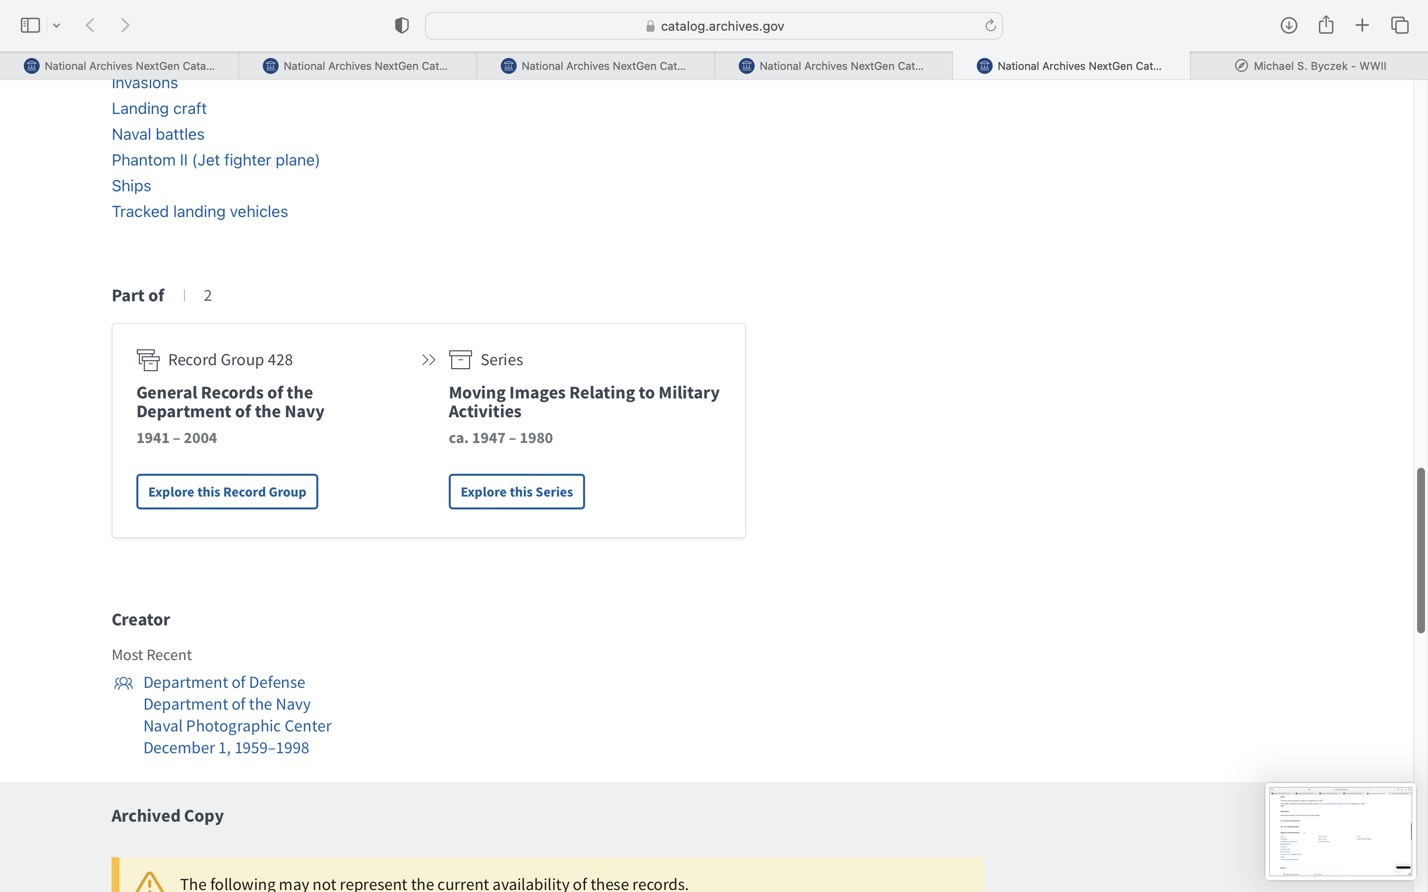This screenshot has height=892, width=1428.
Task: Go back to previous page
Action: [x=90, y=25]
